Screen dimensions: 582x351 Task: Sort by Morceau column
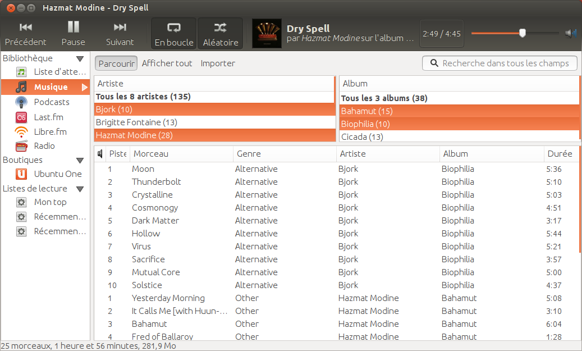tap(181, 154)
